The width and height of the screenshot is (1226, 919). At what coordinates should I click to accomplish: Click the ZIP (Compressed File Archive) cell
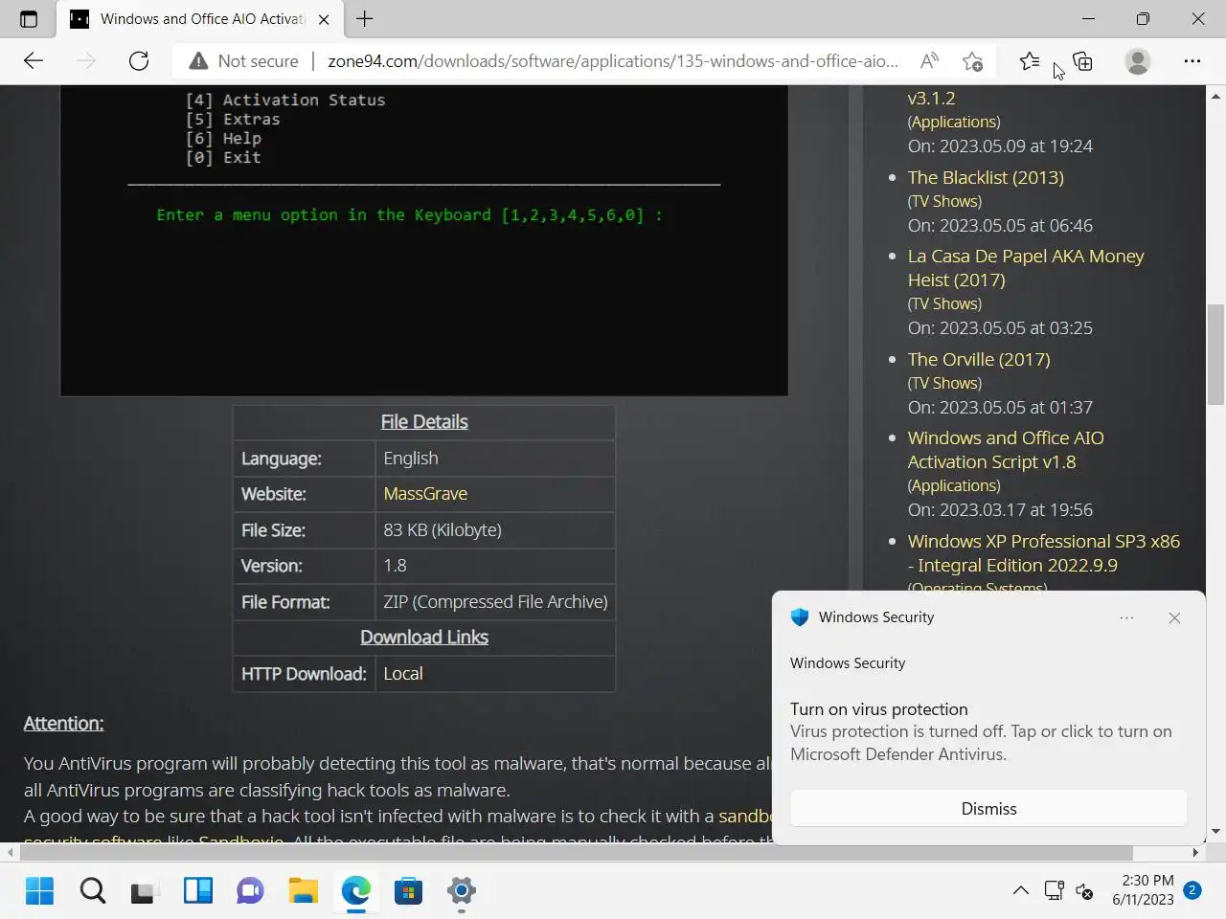[x=495, y=602]
